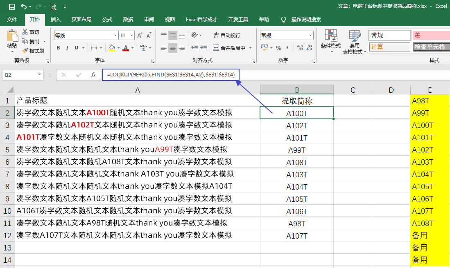
Task: Decrease font size with small A
Action: [x=149, y=35]
